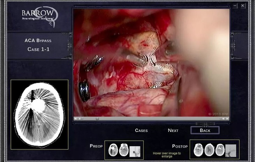Close the viewer window

243,6
